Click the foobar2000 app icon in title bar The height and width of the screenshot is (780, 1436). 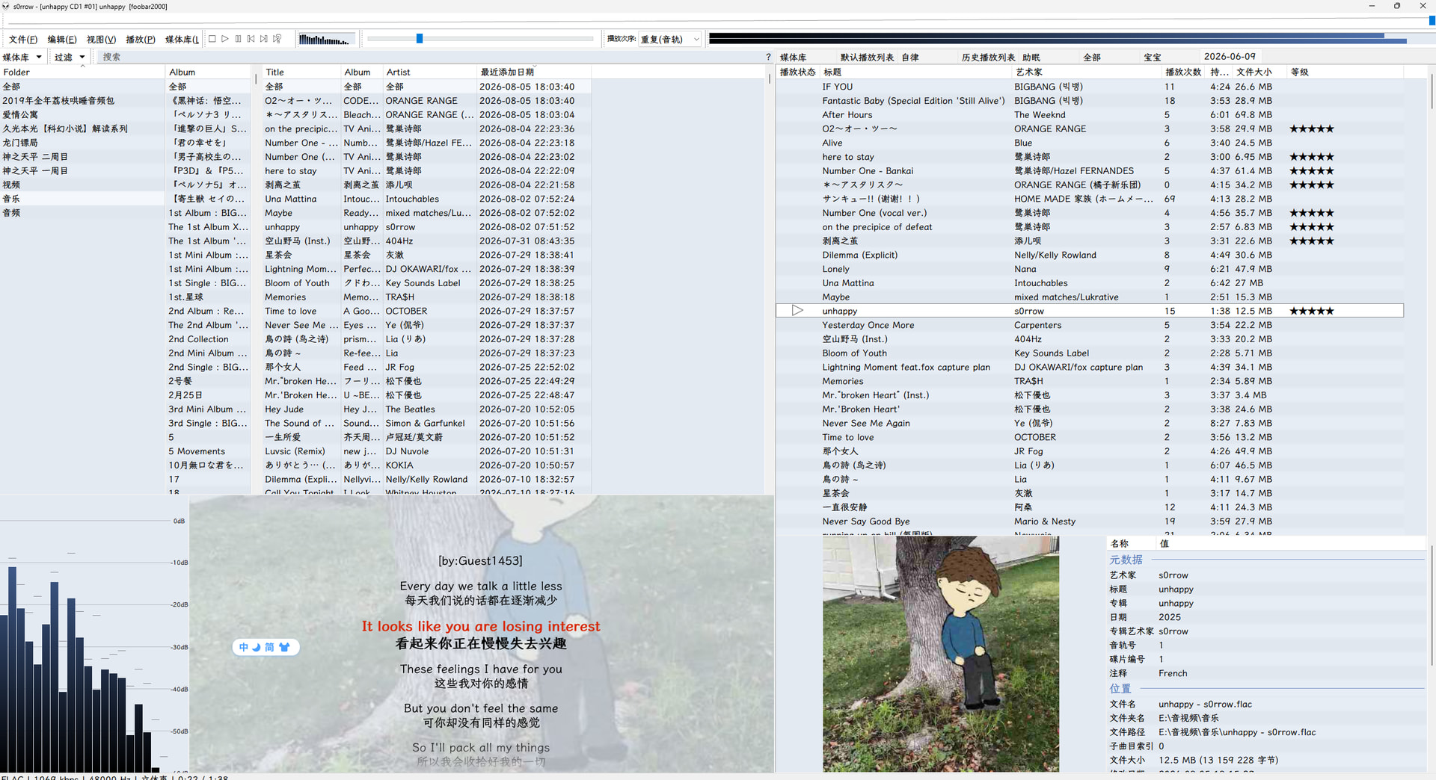6,6
